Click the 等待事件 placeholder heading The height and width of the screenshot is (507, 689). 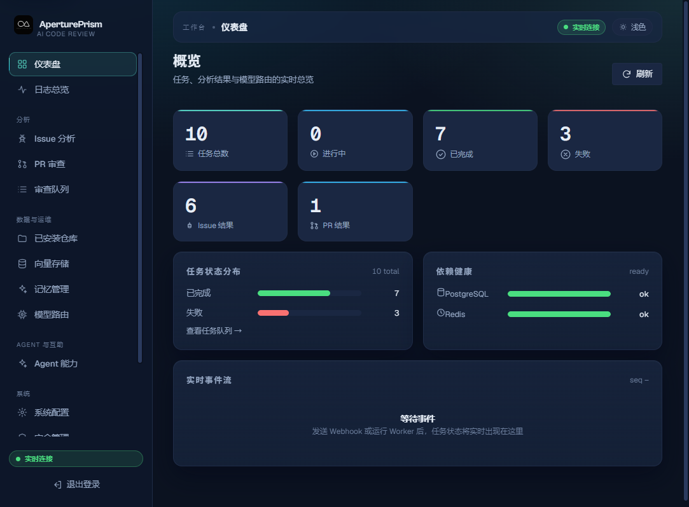(x=417, y=419)
